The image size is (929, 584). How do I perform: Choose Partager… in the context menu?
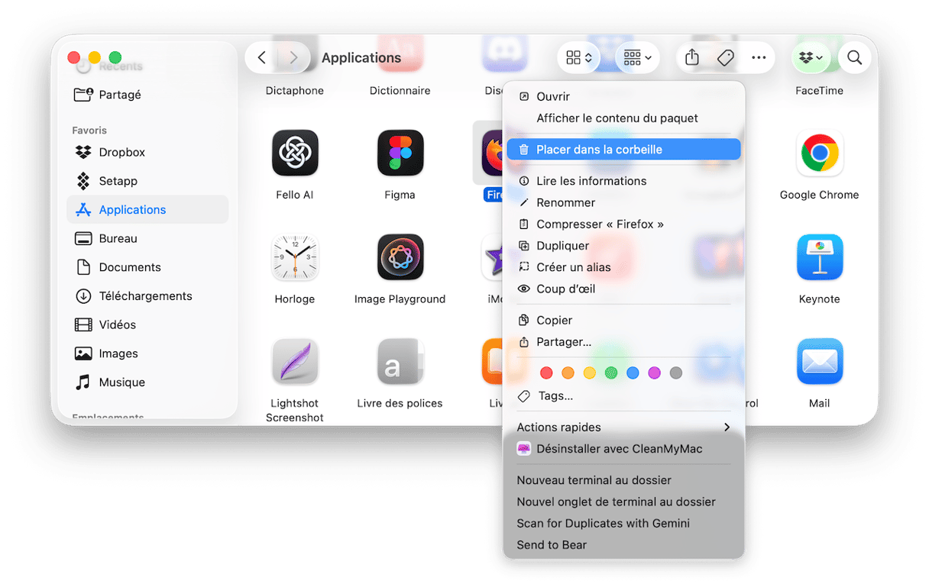point(623,342)
